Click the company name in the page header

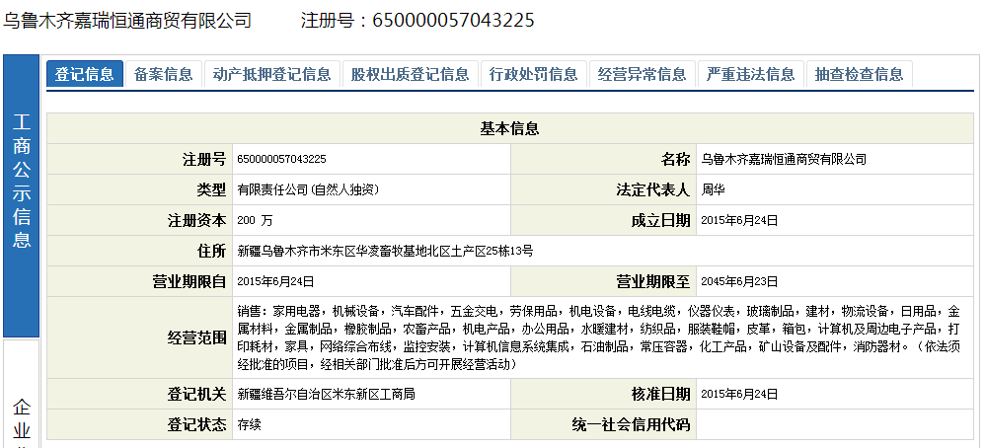[127, 21]
